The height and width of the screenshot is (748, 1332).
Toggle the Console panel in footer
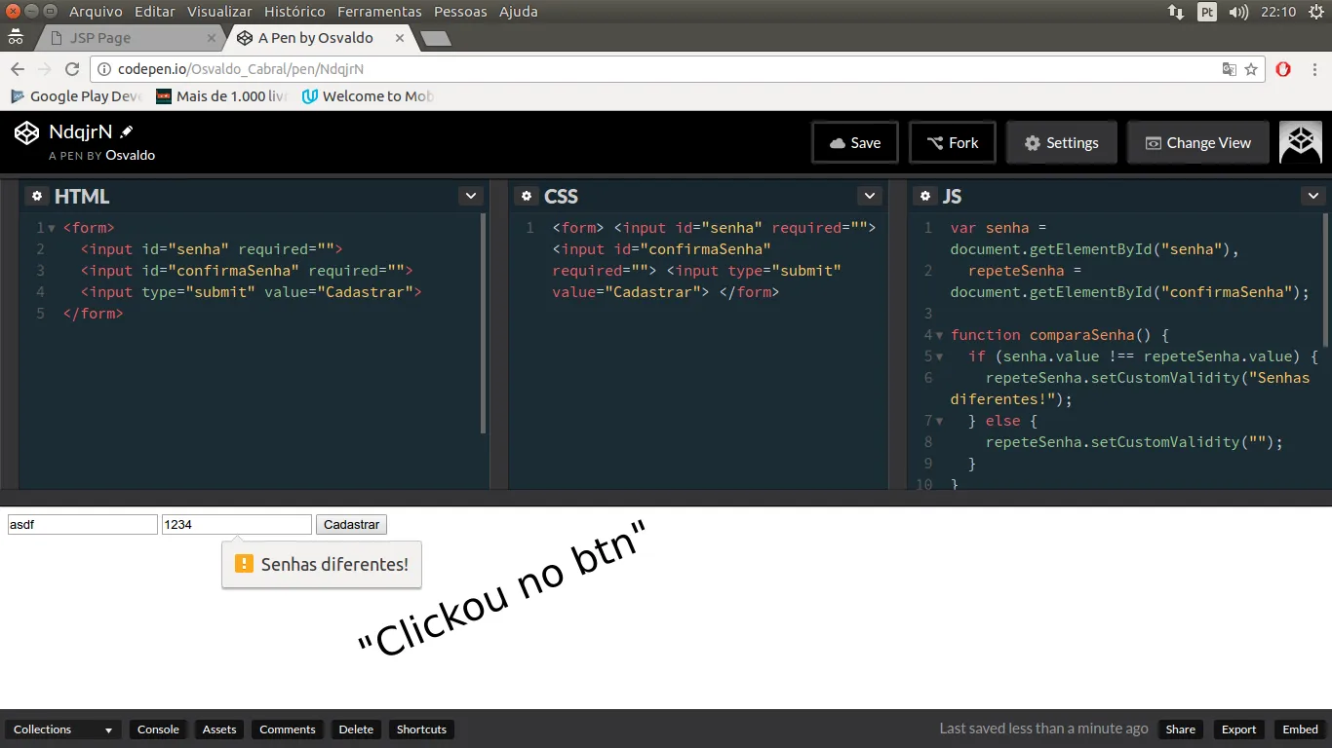click(x=158, y=729)
